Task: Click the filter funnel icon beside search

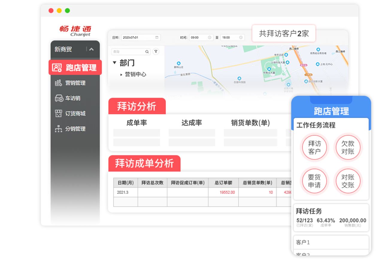Action: pyautogui.click(x=156, y=51)
